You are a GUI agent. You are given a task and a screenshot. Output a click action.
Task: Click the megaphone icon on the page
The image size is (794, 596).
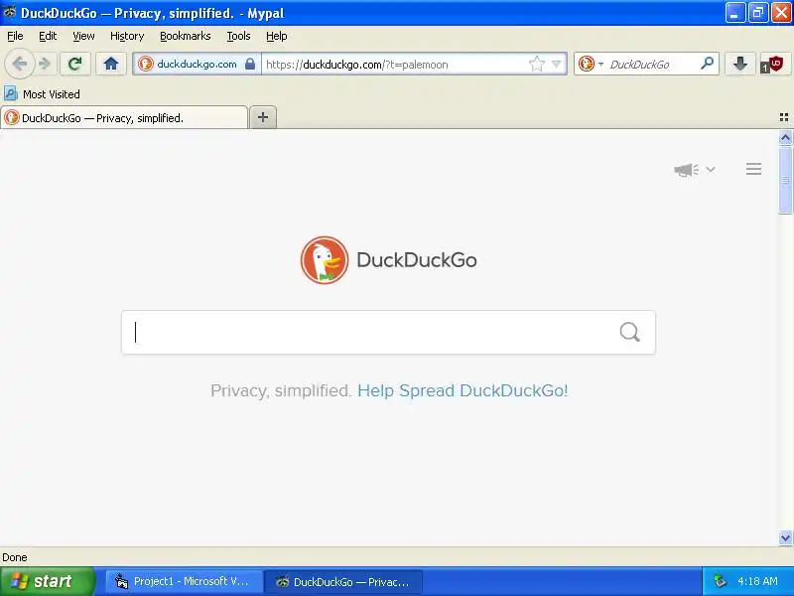(686, 170)
